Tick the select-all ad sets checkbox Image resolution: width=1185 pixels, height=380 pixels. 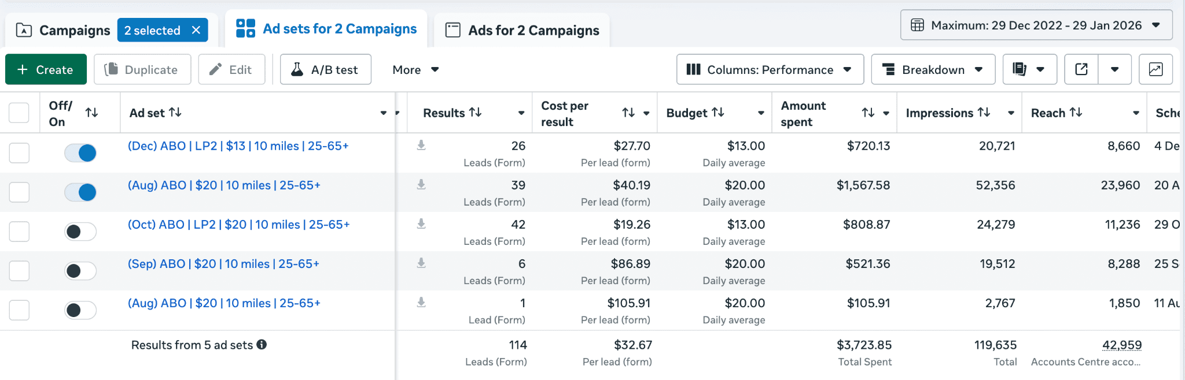click(19, 113)
